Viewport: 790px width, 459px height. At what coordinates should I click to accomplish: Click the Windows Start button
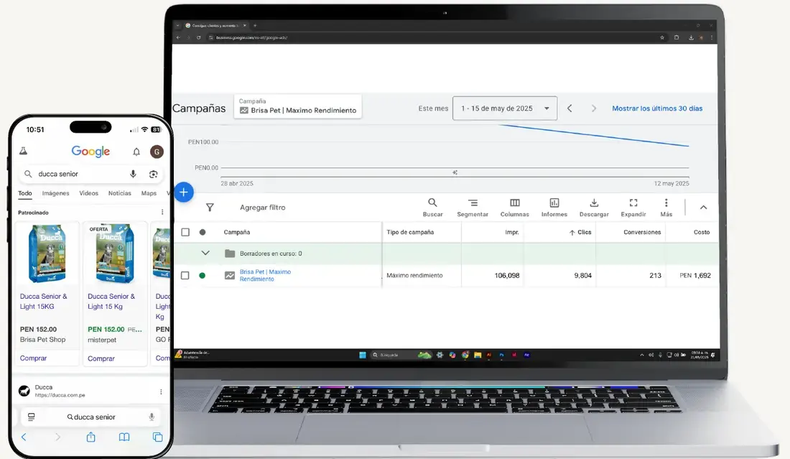pos(362,355)
